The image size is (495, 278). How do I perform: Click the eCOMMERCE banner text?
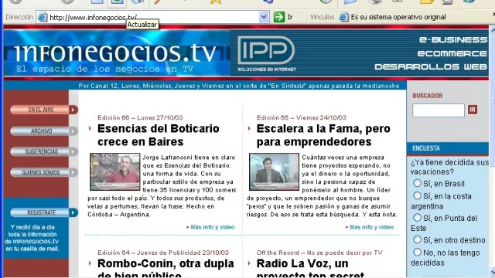click(x=452, y=53)
